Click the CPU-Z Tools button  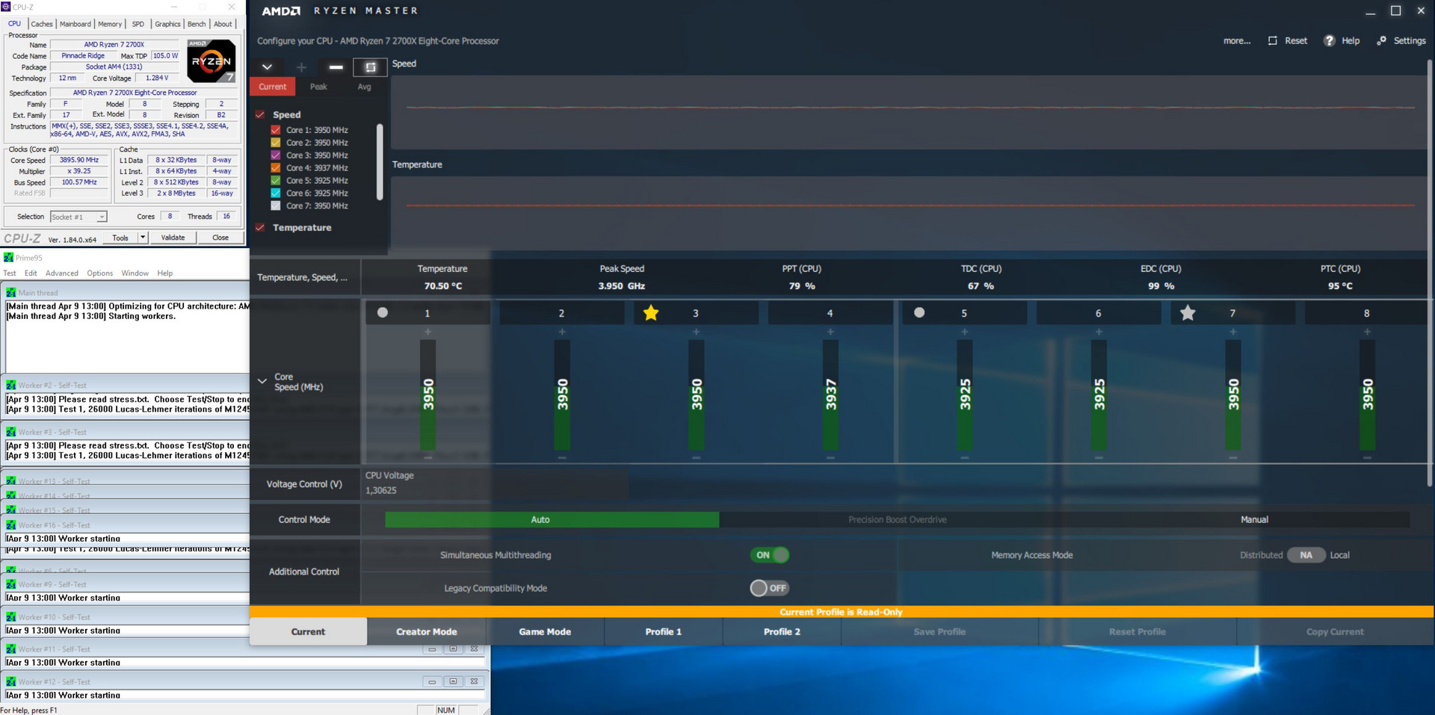coord(120,238)
